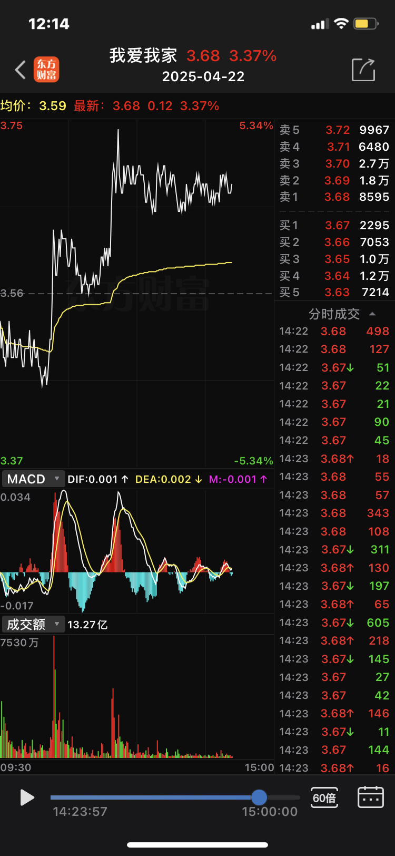Tap the share icon at top right
Image resolution: width=395 pixels, height=856 pixels.
tap(363, 70)
